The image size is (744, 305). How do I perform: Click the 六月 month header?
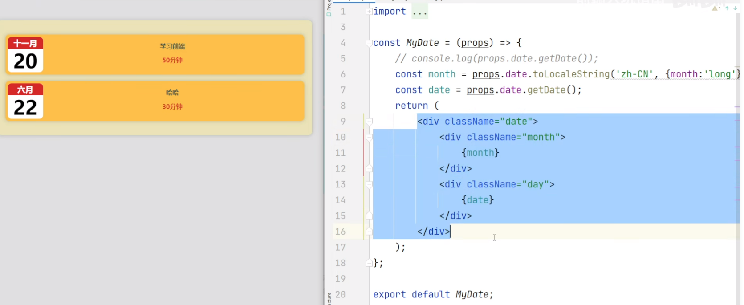[25, 89]
